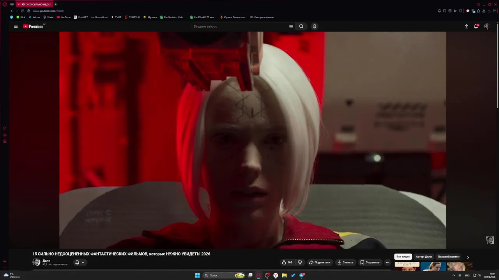
Task: Open the ChatGPT bookmark
Action: point(81,17)
